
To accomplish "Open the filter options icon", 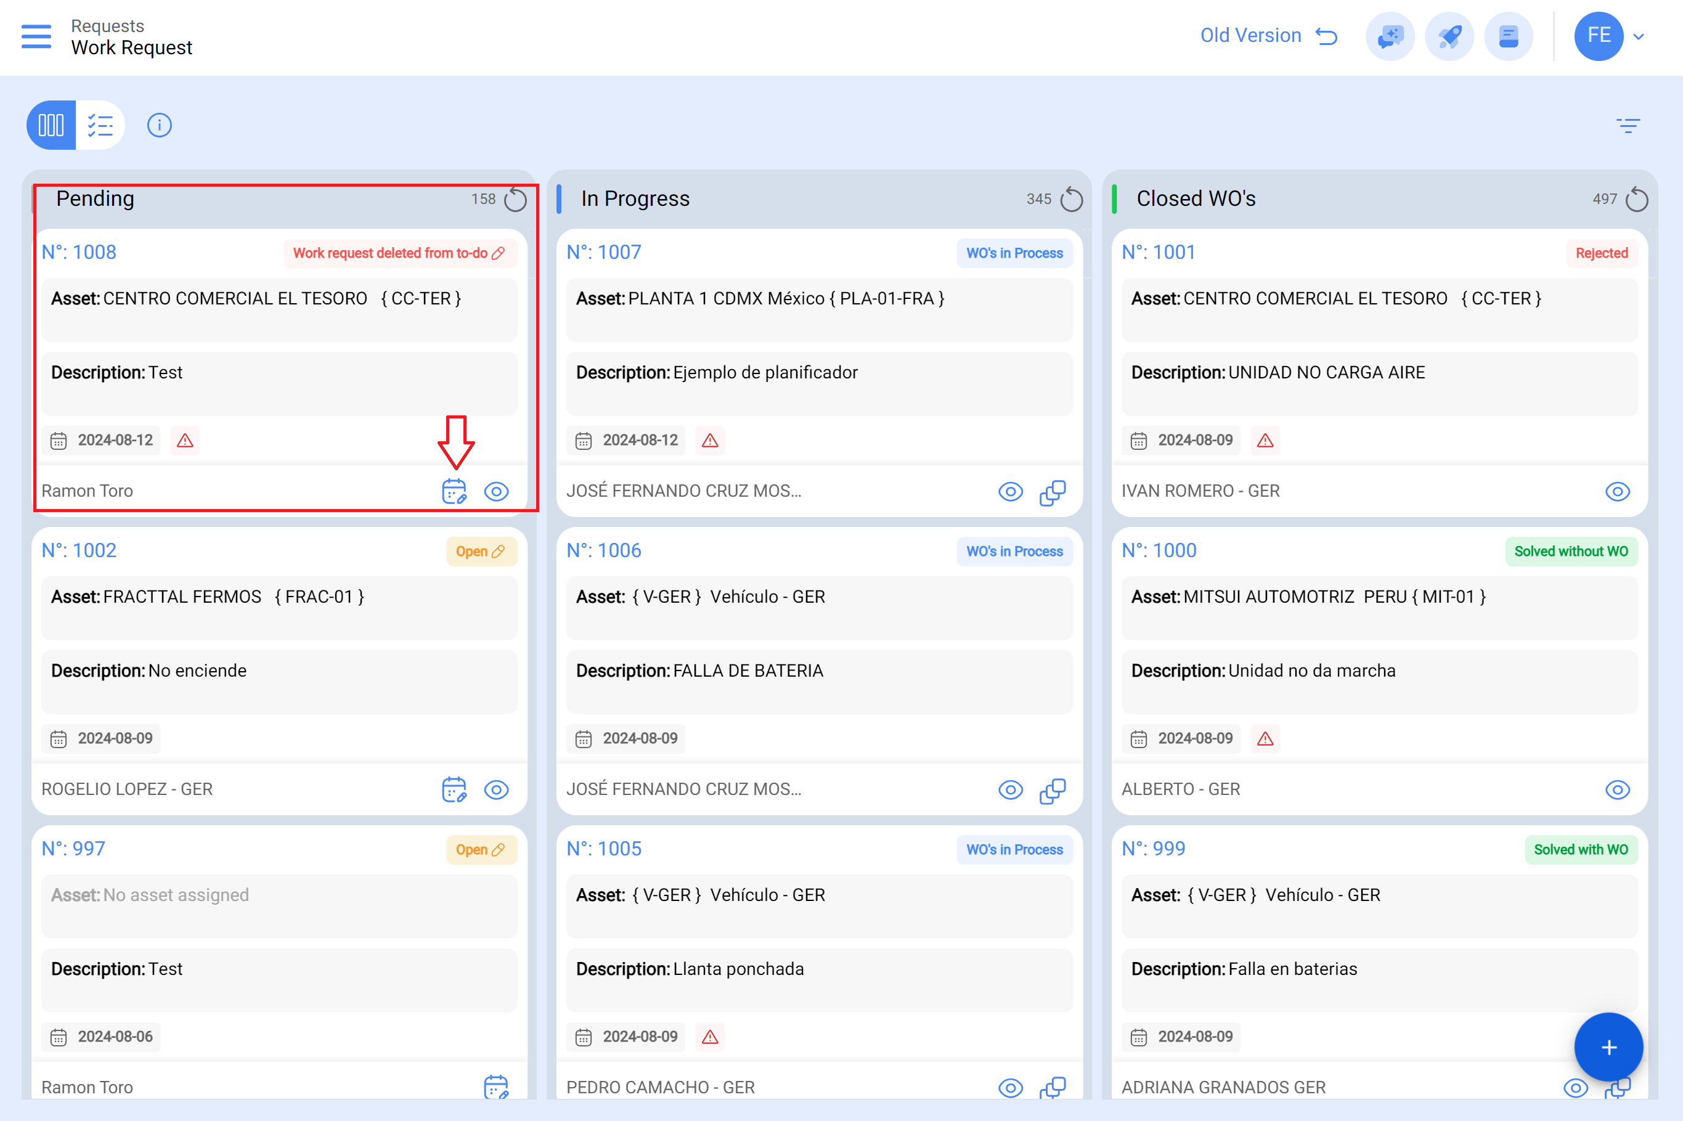I will (1628, 125).
